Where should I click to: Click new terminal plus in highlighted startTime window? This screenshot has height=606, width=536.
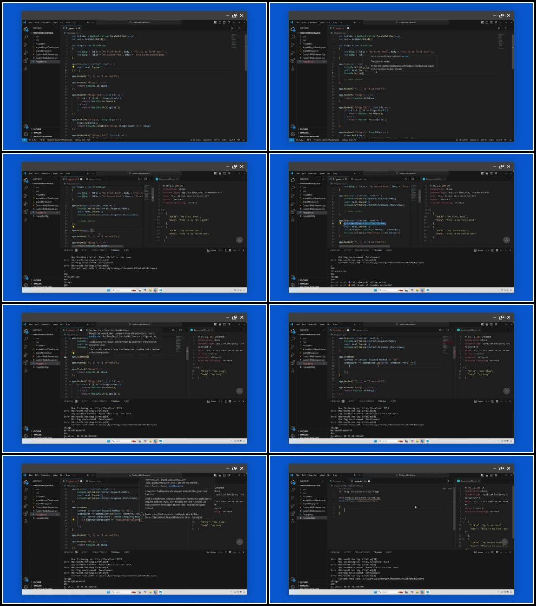[486, 250]
